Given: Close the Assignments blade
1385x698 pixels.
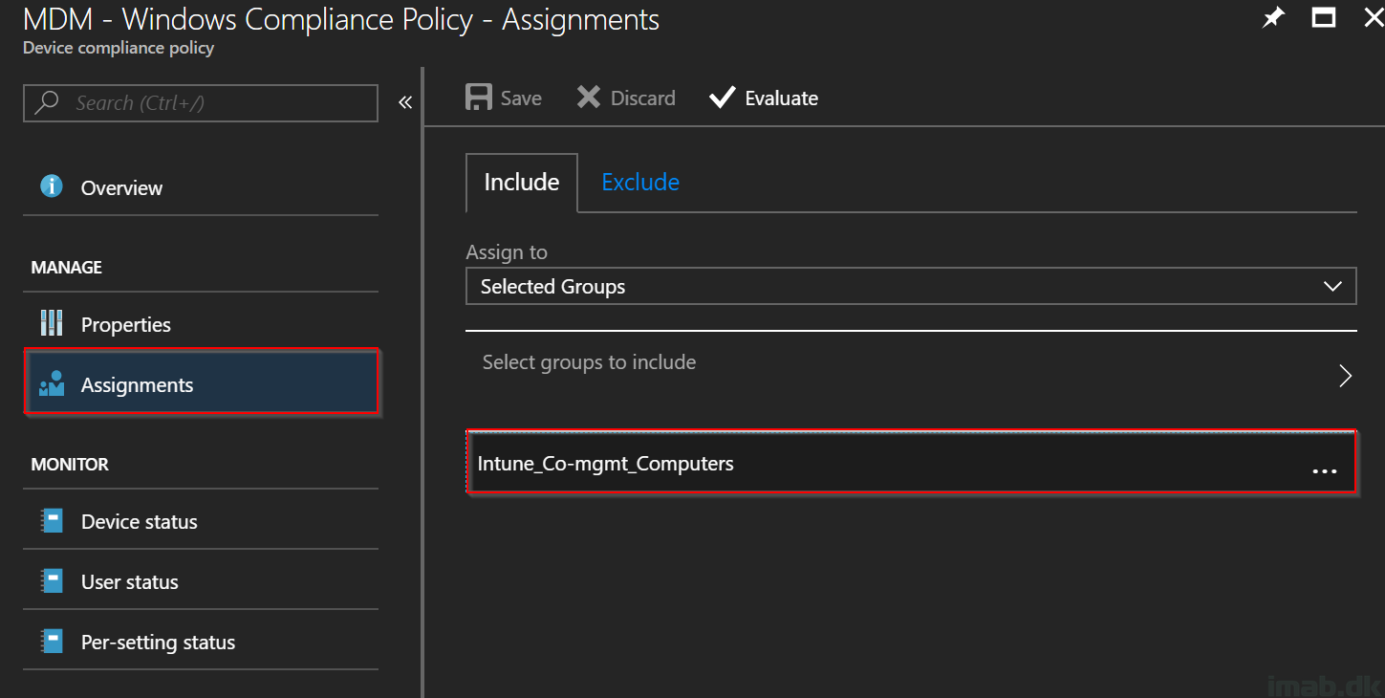Looking at the screenshot, I should (1373, 18).
